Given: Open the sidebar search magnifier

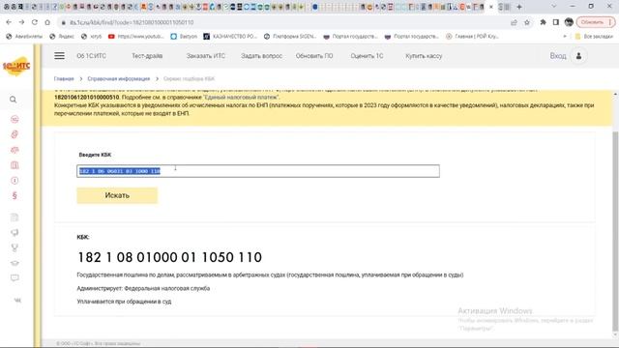Looking at the screenshot, I should [13, 100].
